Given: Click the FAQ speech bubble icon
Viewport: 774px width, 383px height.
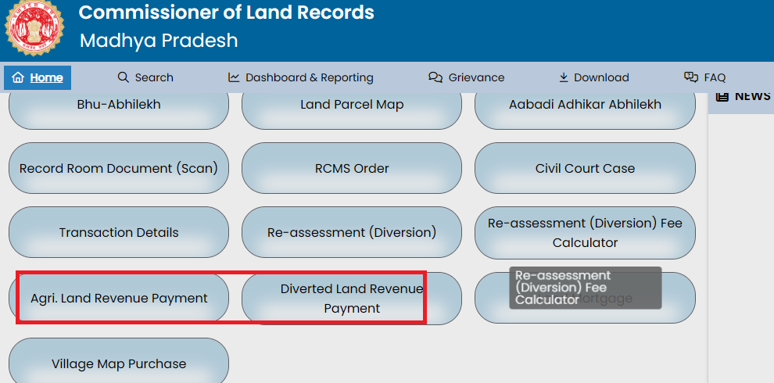Looking at the screenshot, I should (691, 77).
